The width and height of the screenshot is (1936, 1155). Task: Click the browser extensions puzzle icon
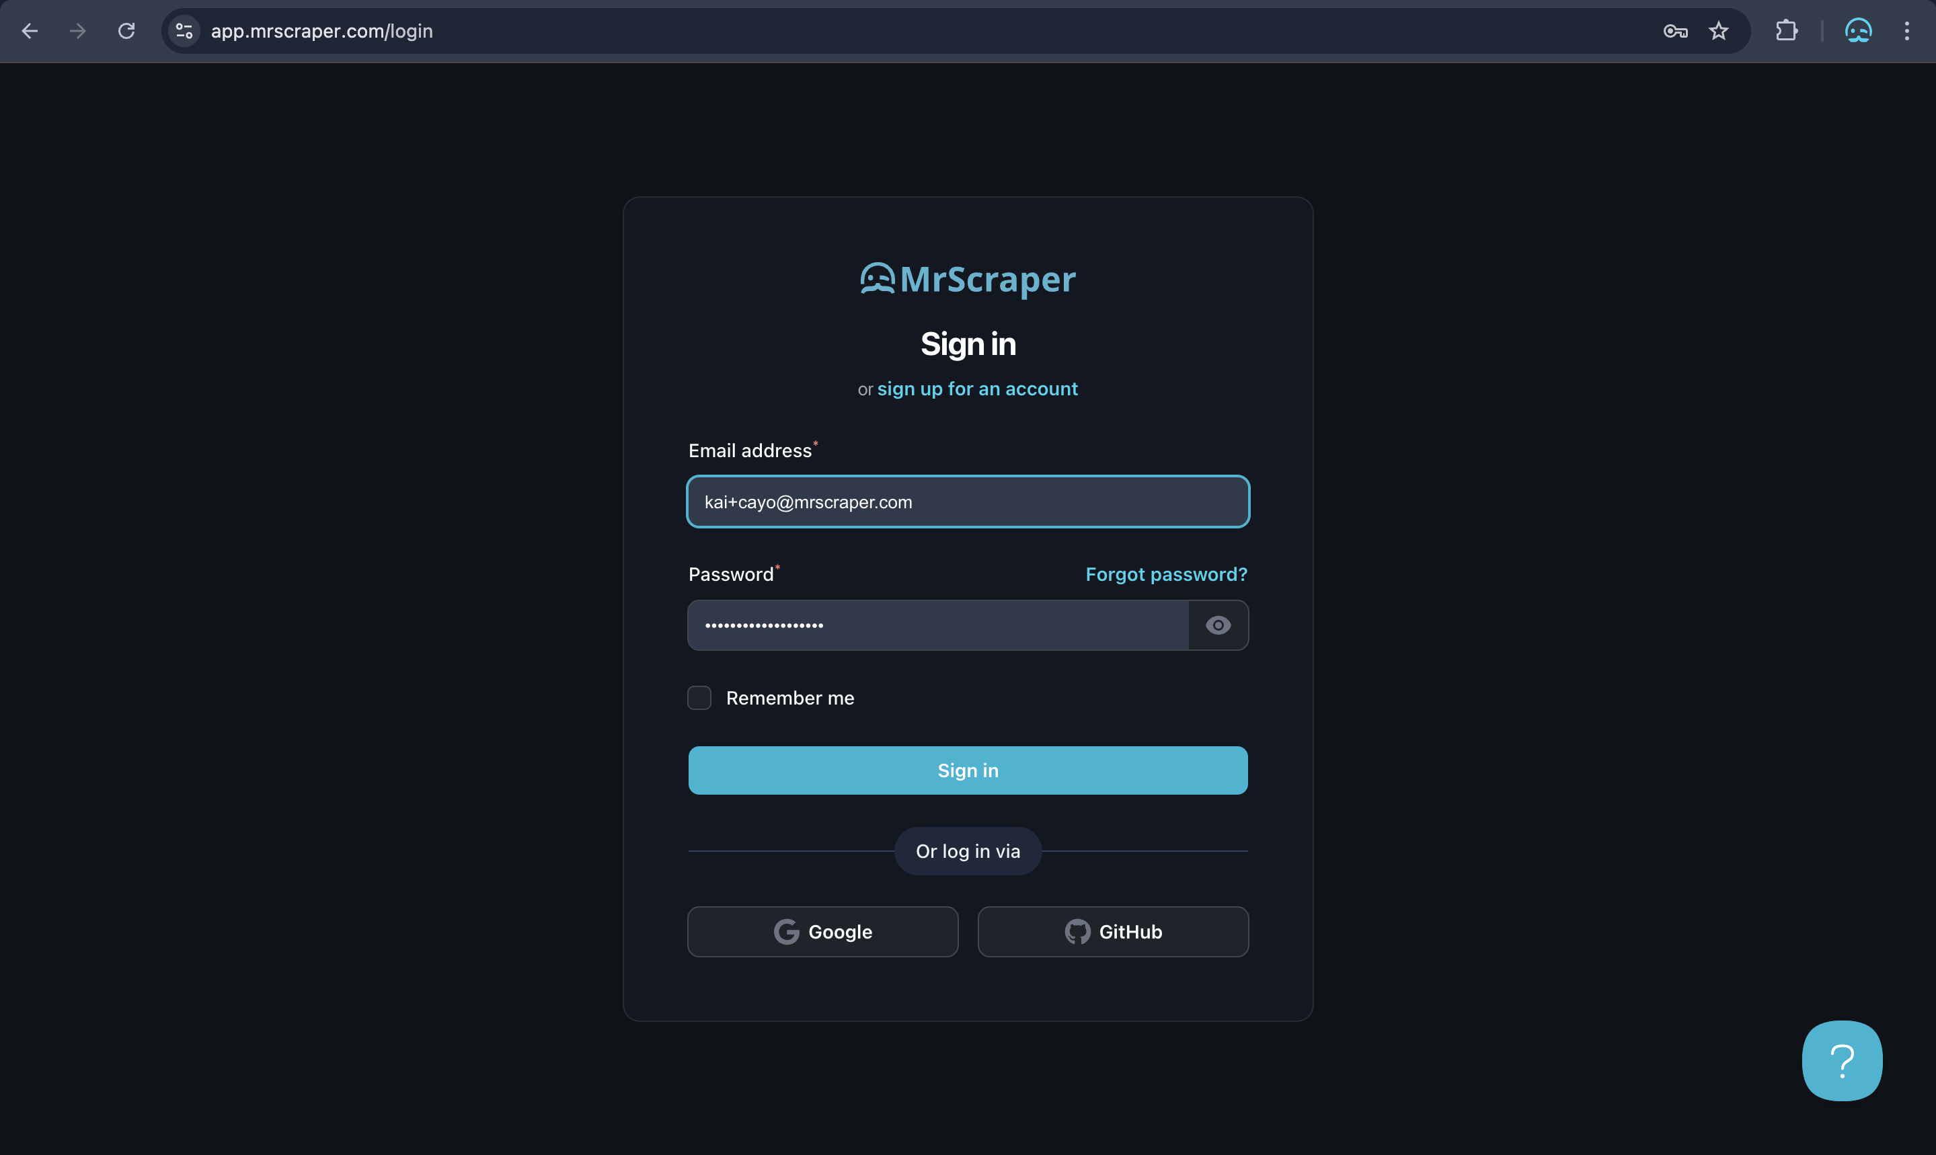1786,30
